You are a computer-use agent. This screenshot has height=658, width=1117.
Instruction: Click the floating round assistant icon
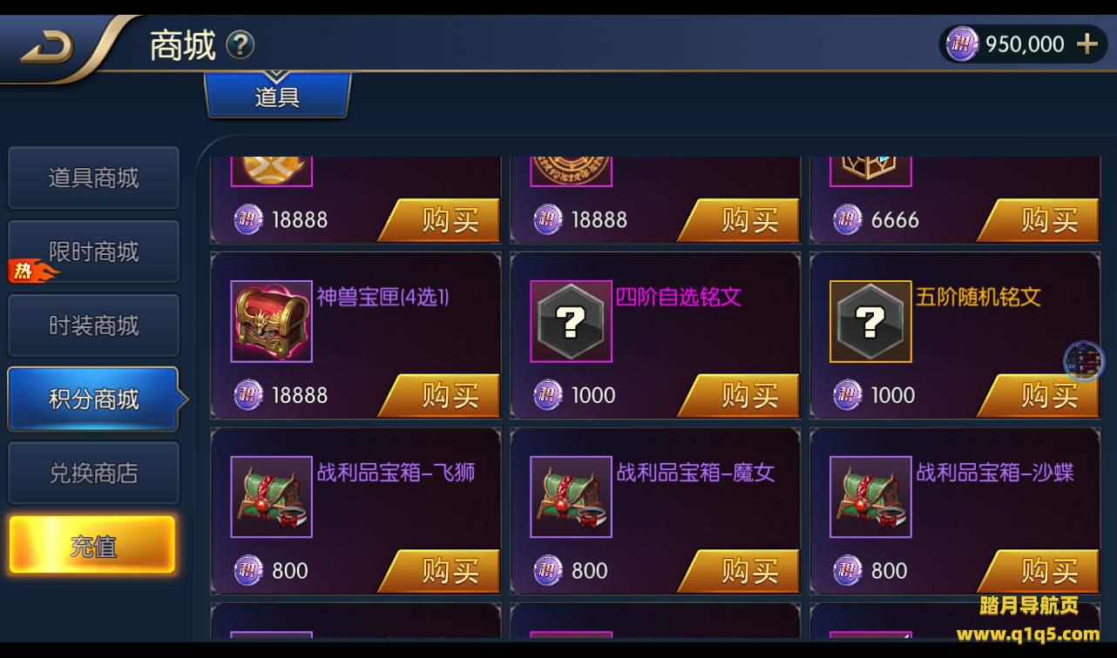click(1084, 361)
